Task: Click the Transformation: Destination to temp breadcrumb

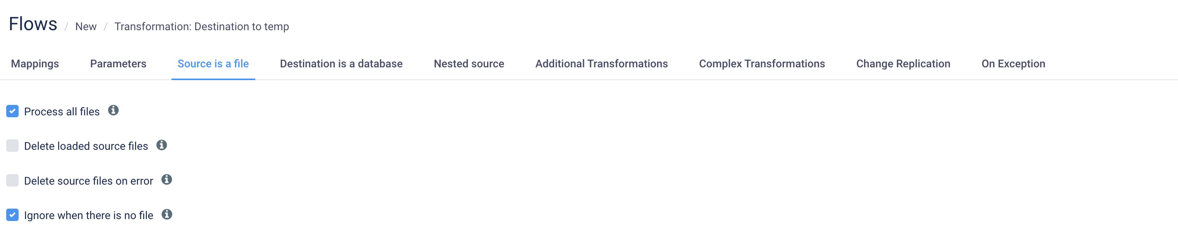Action: point(202,27)
